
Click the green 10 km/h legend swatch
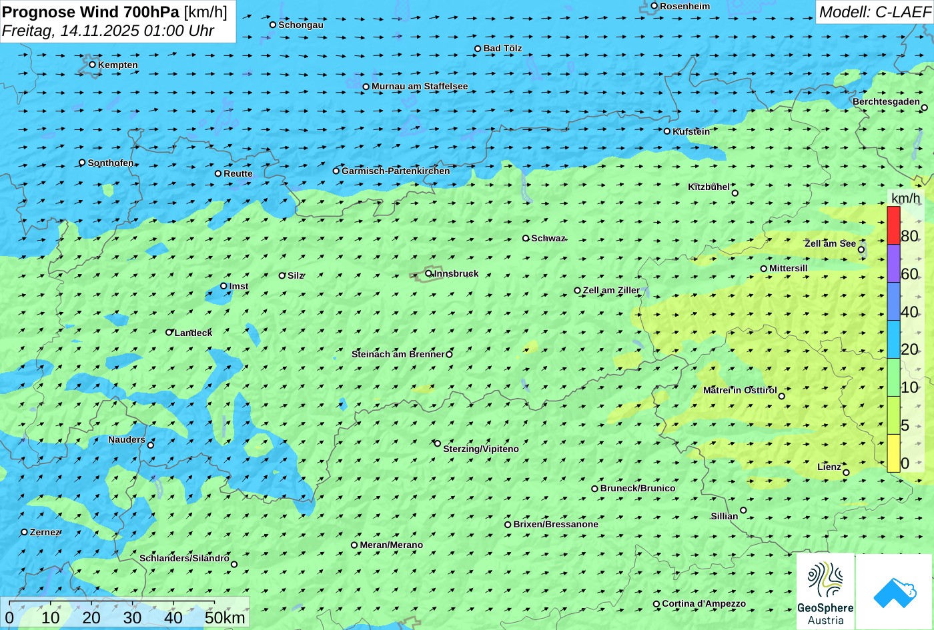(x=893, y=377)
